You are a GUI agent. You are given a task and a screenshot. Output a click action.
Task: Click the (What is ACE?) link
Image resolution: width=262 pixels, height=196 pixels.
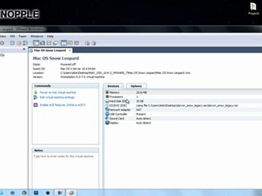(76, 105)
